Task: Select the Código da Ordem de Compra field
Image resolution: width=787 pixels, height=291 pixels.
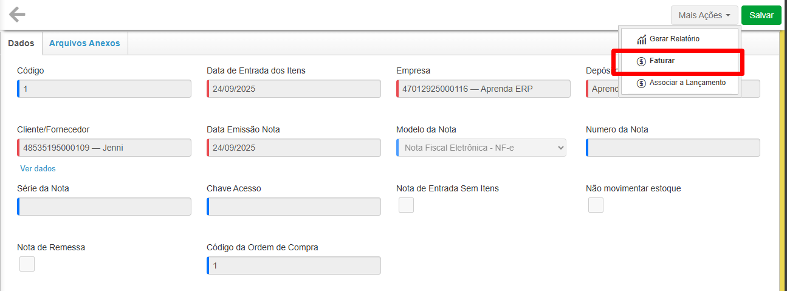Action: (x=294, y=265)
